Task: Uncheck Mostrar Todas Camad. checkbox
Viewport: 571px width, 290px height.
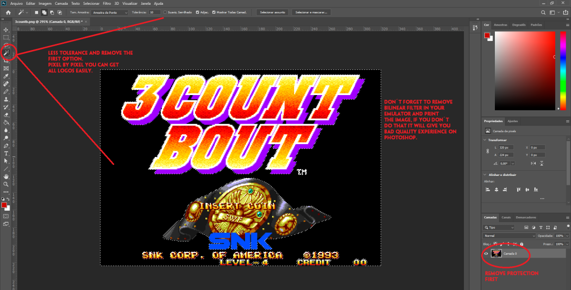Action: coord(214,12)
